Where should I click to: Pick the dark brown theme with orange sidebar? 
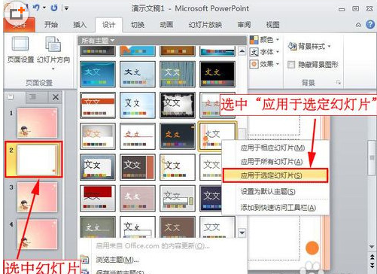point(138,167)
